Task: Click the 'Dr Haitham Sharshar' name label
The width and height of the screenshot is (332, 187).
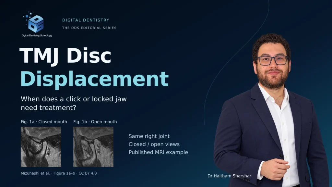Action: point(229,176)
